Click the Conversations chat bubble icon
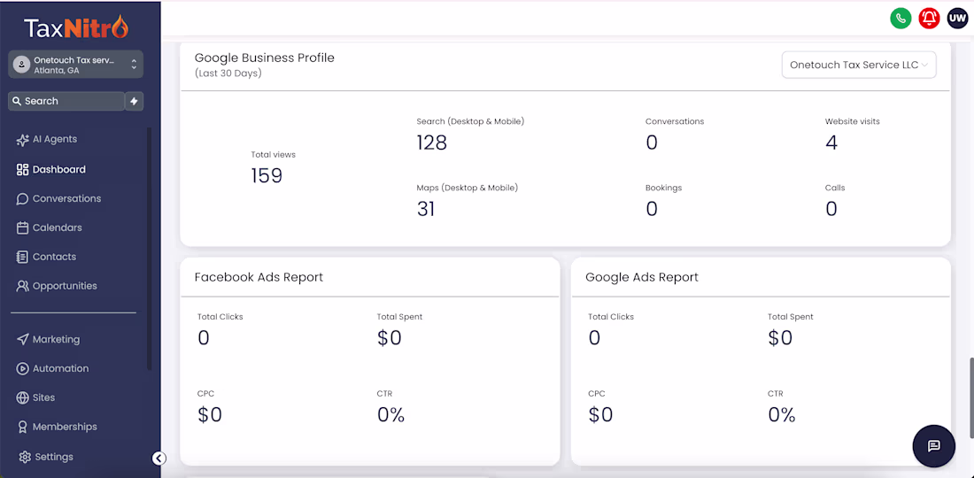The width and height of the screenshot is (974, 478). click(22, 198)
